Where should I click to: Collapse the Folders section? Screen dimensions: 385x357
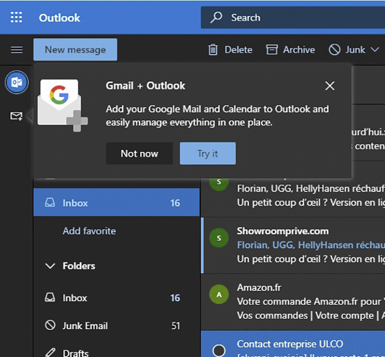coord(51,266)
